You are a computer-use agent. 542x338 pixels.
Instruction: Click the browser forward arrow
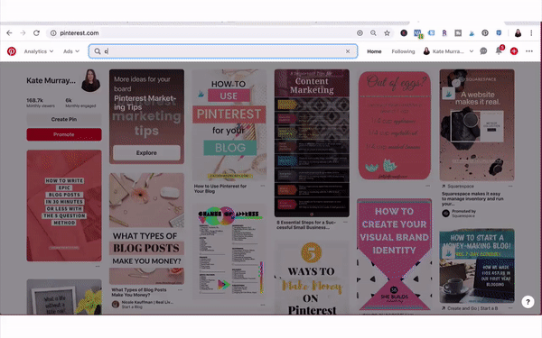coord(23,33)
